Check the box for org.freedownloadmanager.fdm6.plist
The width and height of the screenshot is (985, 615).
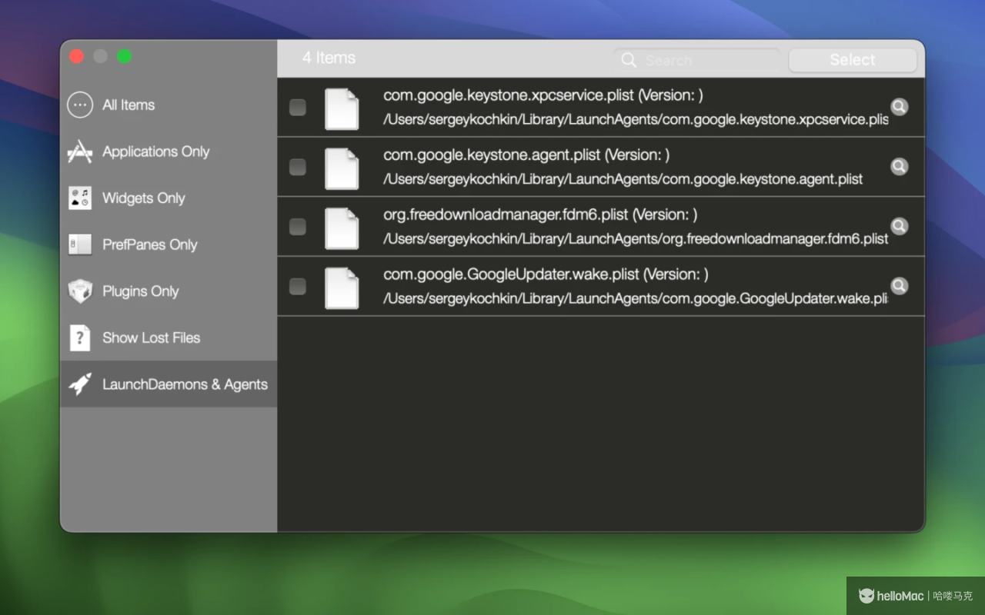tap(297, 227)
